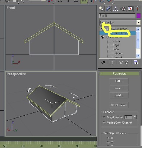Open the Hierarchy command panel tab
142x148 pixels.
click(115, 9)
